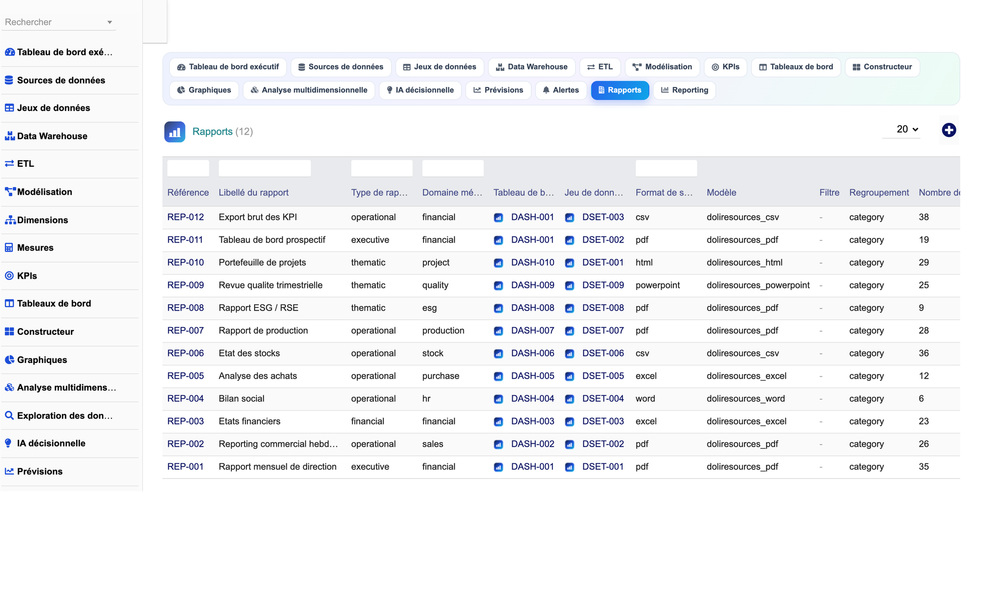
Task: Click Prévisions line chart icon in sidebar
Action: (9, 471)
